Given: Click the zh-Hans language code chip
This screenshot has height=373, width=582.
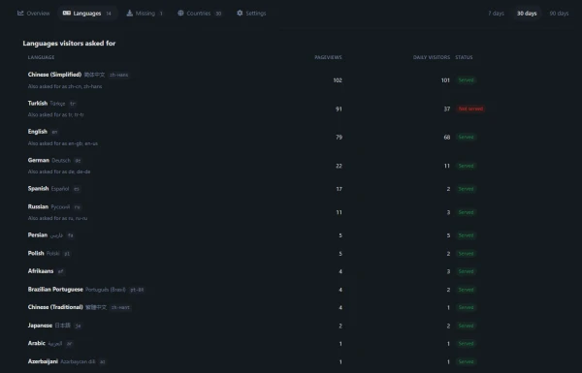Looking at the screenshot, I should pos(118,75).
